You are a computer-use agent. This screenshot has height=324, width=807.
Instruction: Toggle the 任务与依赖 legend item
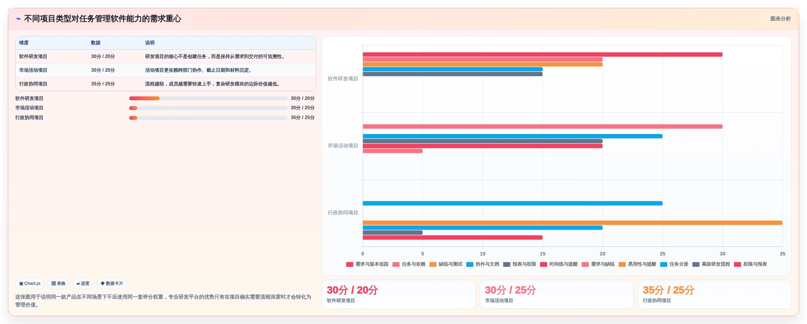[409, 264]
